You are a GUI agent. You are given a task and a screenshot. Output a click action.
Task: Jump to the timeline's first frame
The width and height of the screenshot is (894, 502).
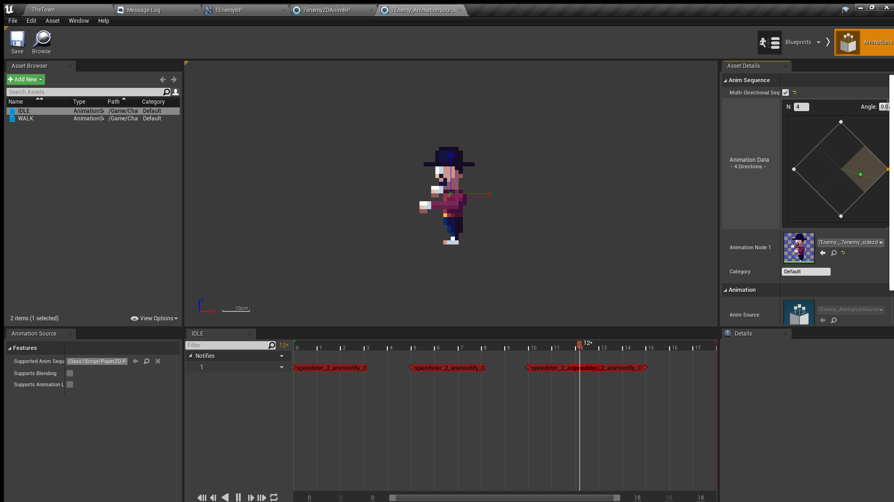click(x=202, y=497)
